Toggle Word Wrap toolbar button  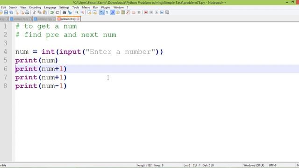point(102,13)
